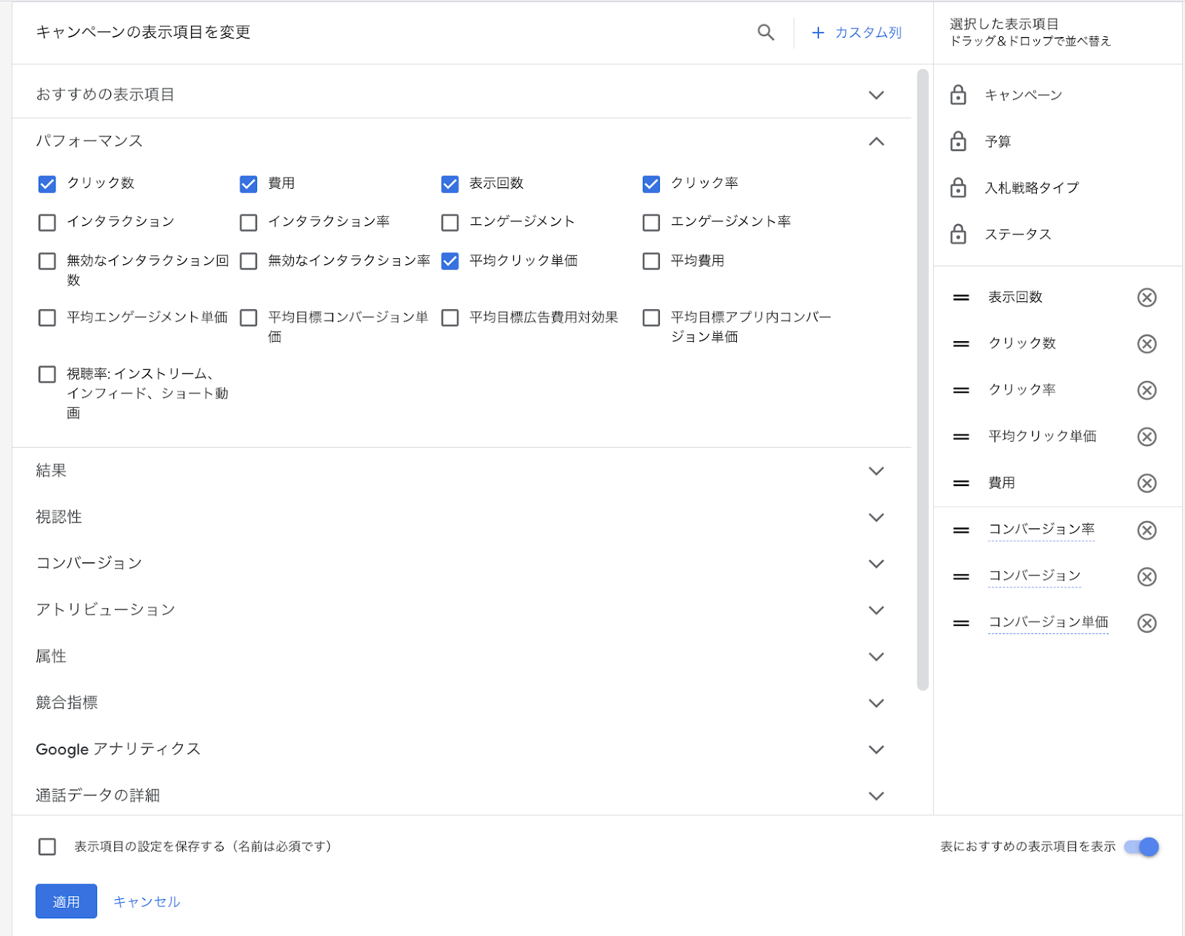Check the エンゲージメント checkbox
This screenshot has width=1185, height=936.
[450, 222]
